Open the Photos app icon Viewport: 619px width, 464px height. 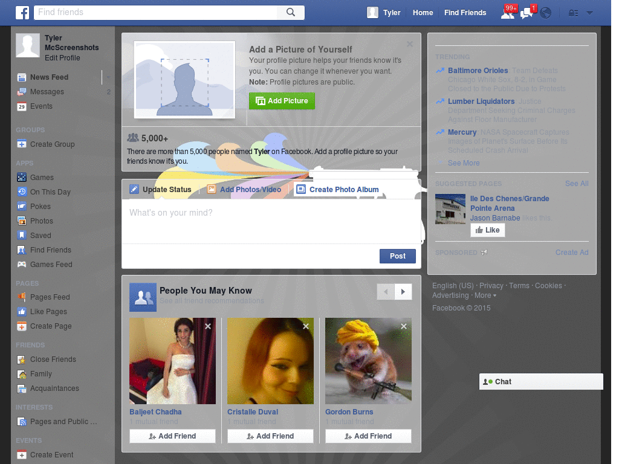click(x=22, y=221)
